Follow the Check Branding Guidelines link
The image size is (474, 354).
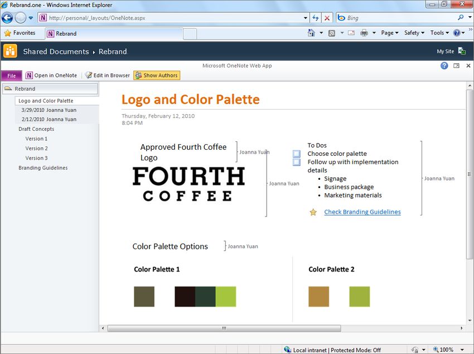pyautogui.click(x=362, y=212)
